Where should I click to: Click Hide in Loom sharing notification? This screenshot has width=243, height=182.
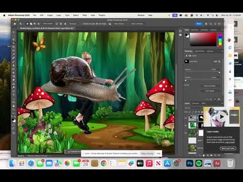point(158,154)
